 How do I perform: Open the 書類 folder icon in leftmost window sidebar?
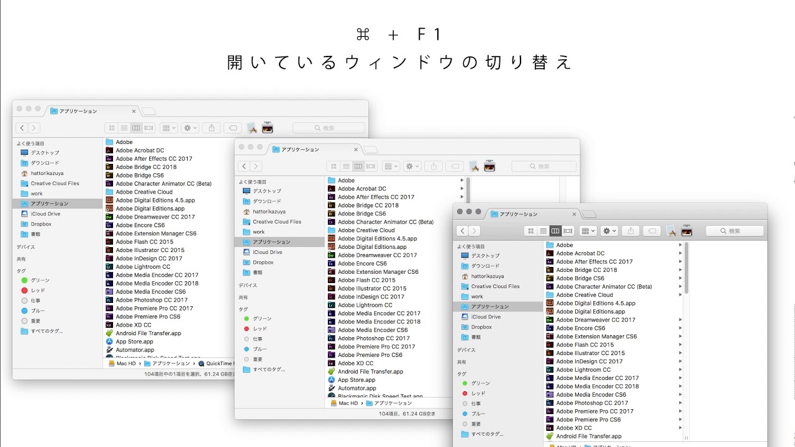point(25,234)
